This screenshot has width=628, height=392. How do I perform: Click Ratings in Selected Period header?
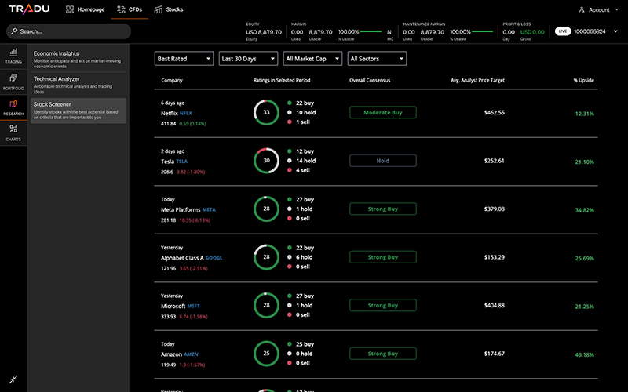(282, 80)
